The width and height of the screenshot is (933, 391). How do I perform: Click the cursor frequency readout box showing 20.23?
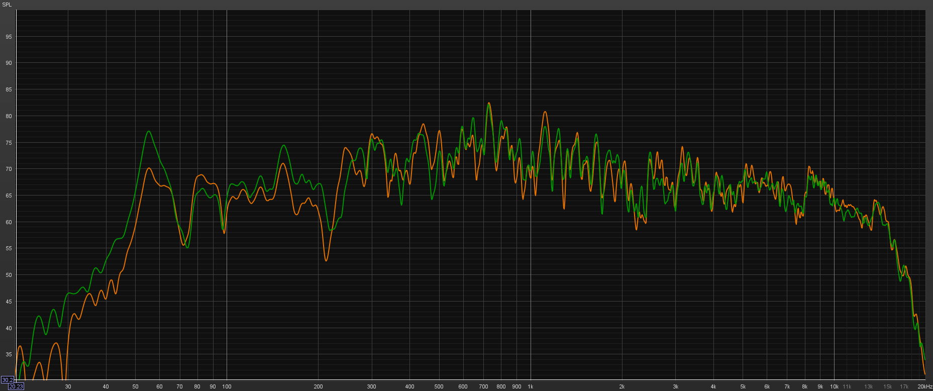[x=16, y=386]
